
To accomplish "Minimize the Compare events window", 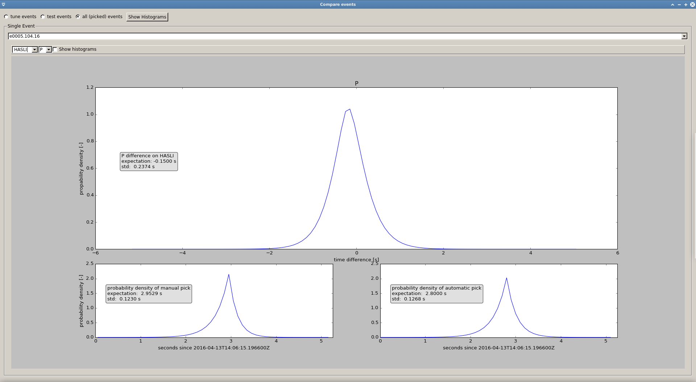I will (x=679, y=4).
